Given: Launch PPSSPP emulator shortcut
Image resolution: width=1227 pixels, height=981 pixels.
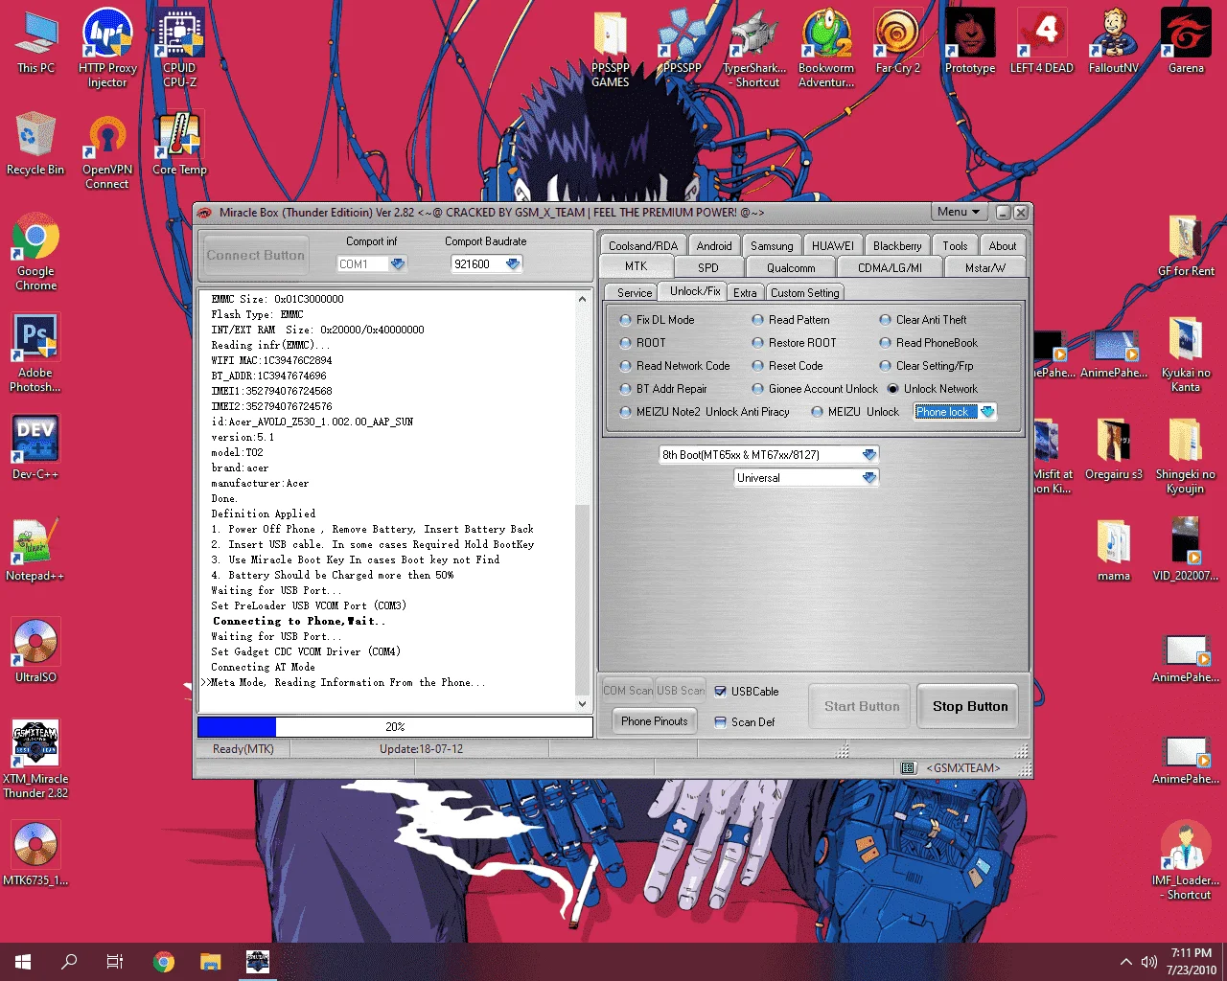Looking at the screenshot, I should (x=683, y=43).
